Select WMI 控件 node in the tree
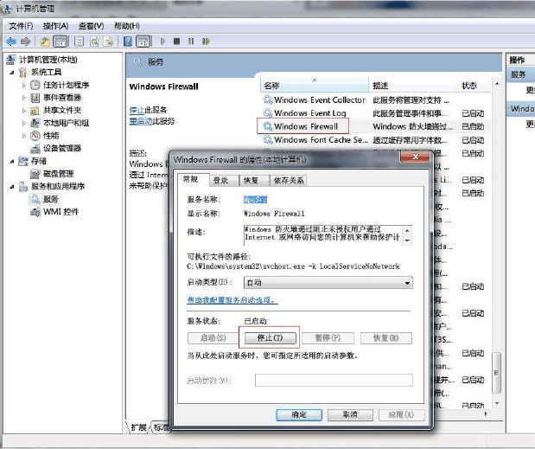Screen dimensions: 535x449 coord(61,212)
